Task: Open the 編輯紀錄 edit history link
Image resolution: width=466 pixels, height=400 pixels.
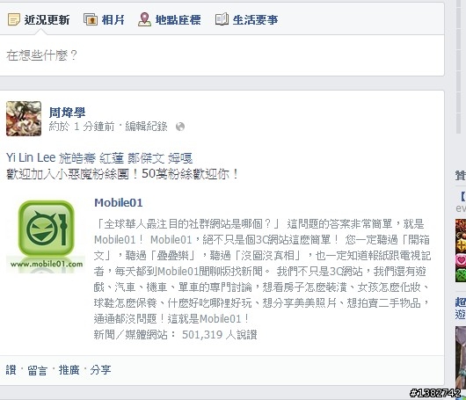Action: pos(146,127)
